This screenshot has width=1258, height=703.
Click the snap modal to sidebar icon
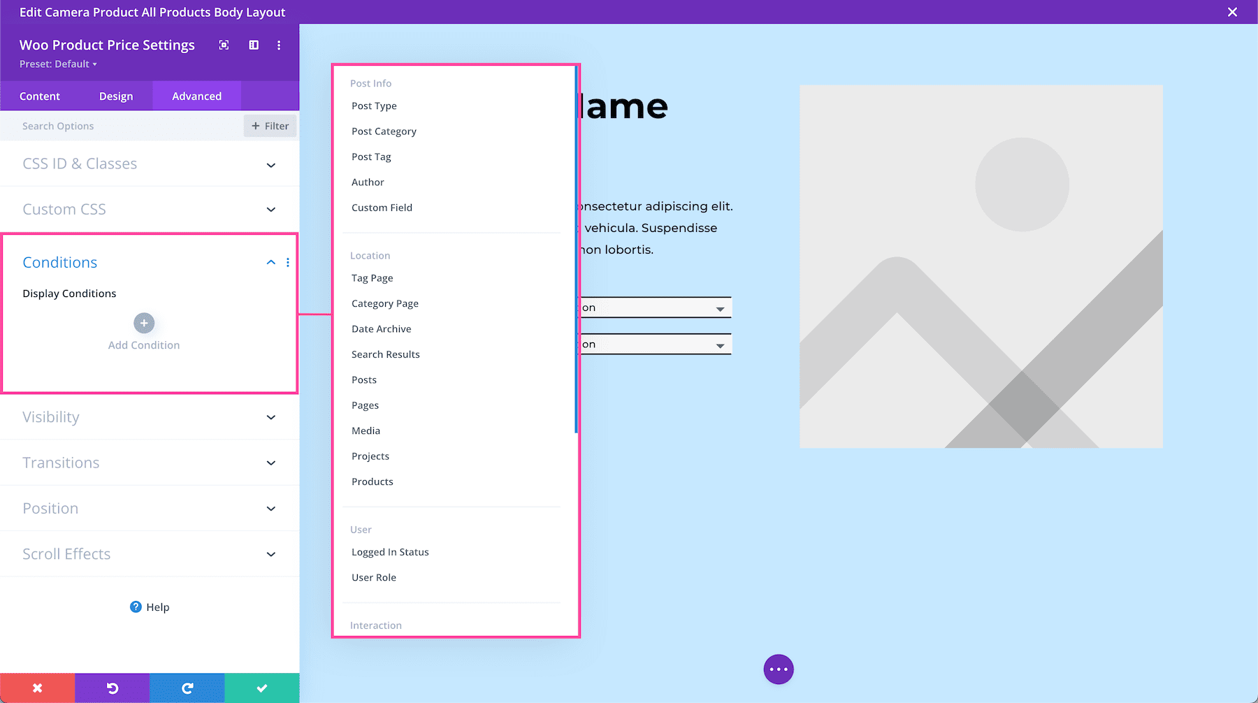pyautogui.click(x=254, y=45)
